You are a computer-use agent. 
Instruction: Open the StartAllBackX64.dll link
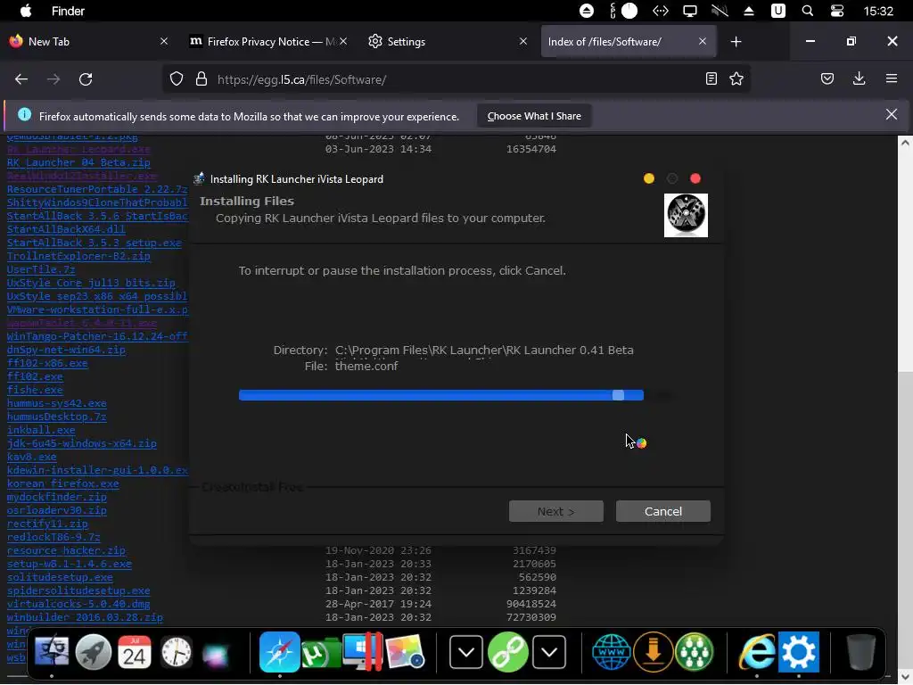click(x=66, y=229)
